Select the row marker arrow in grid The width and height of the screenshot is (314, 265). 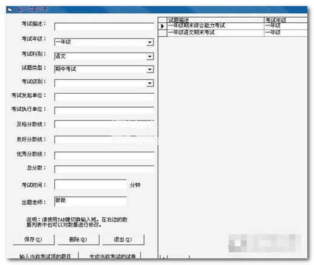point(162,26)
